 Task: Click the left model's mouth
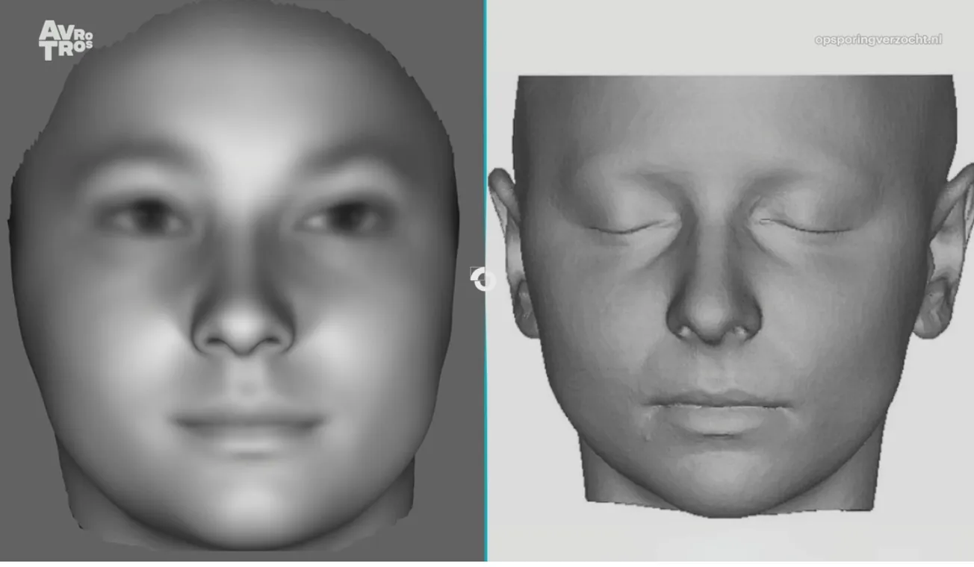pyautogui.click(x=246, y=425)
